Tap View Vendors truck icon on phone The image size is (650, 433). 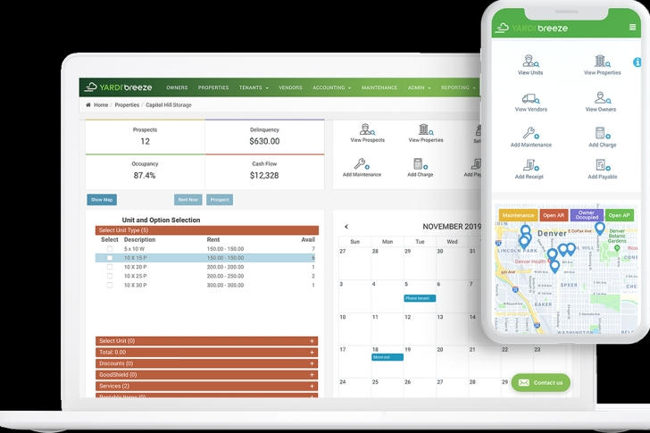click(x=530, y=98)
